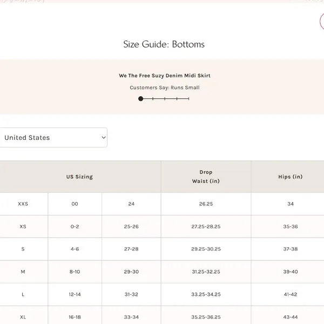Select the XXS size cell

coord(23,204)
